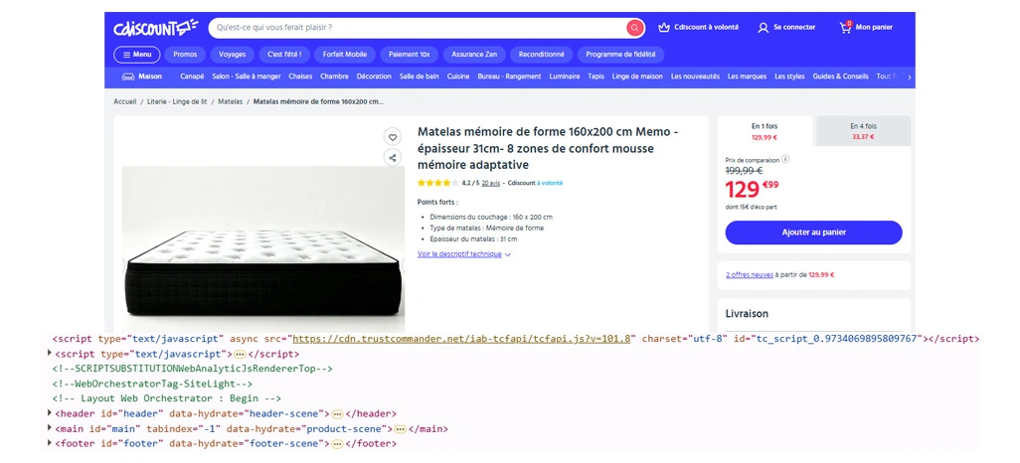The width and height of the screenshot is (1020, 463).
Task: Open the 'Les nouveautés' category
Action: pos(695,77)
